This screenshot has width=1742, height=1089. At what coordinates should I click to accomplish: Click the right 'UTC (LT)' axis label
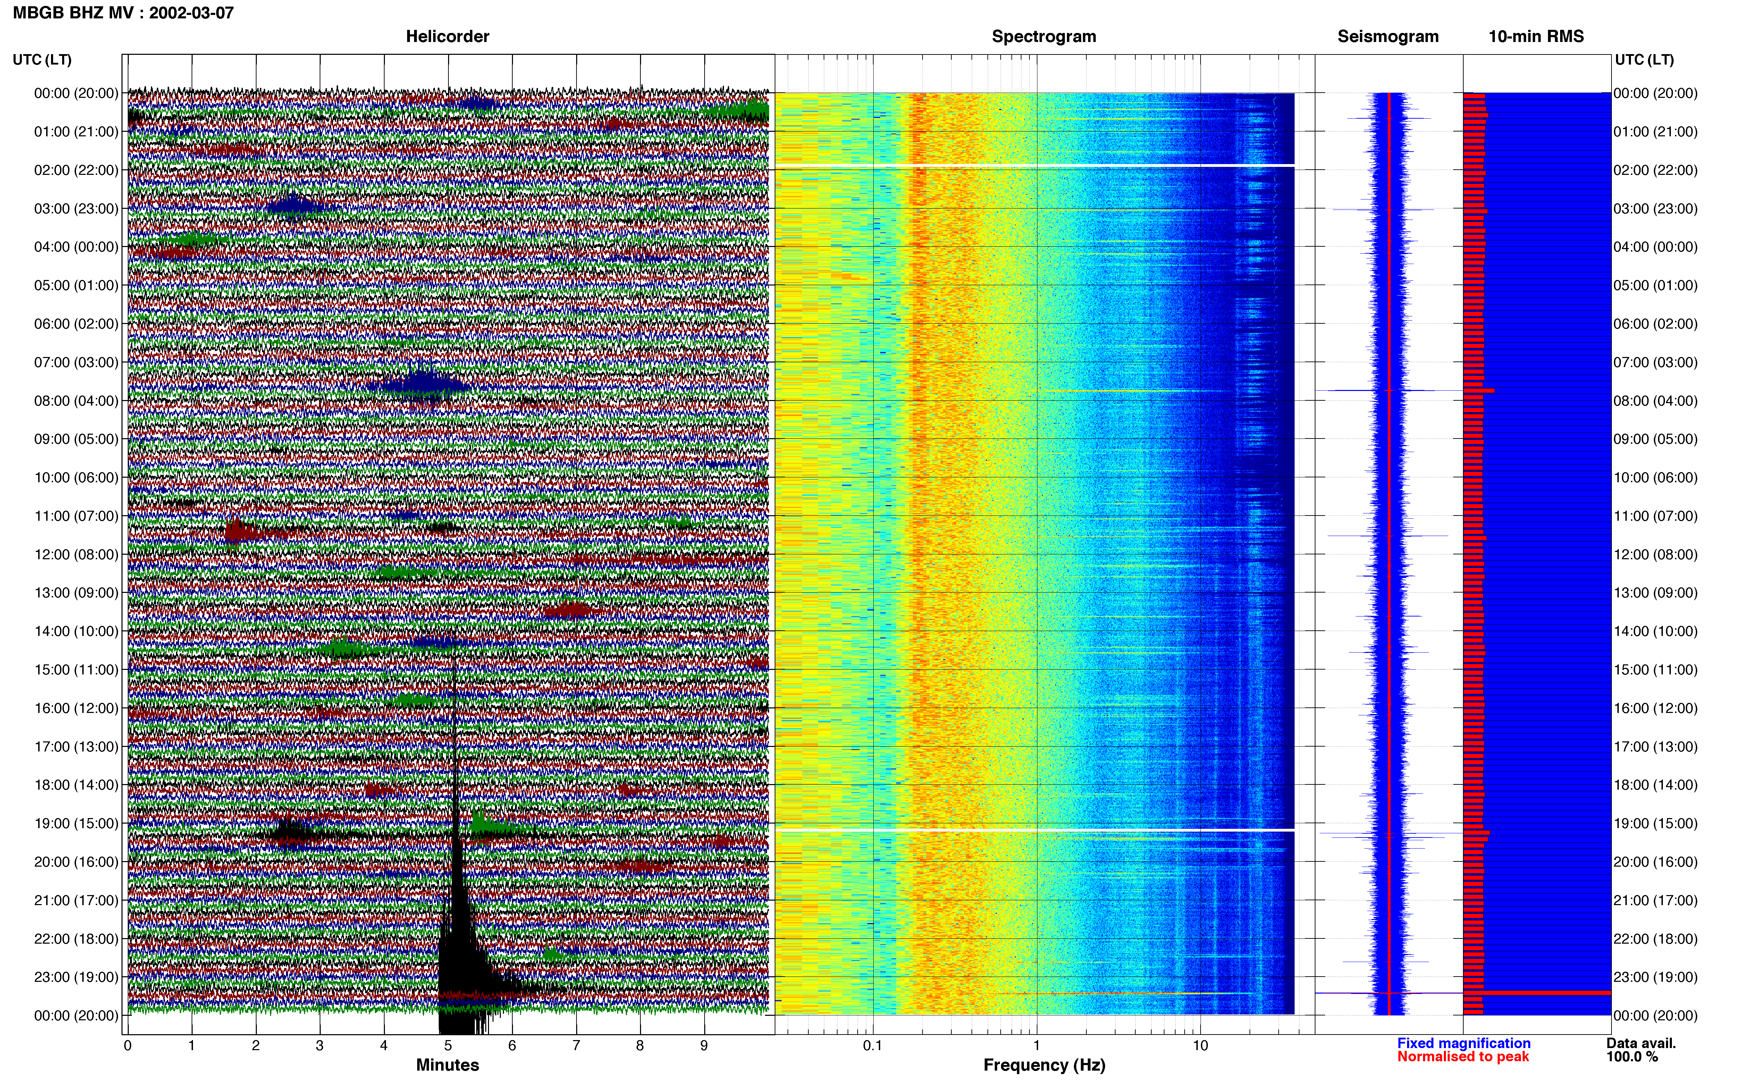pos(1644,60)
